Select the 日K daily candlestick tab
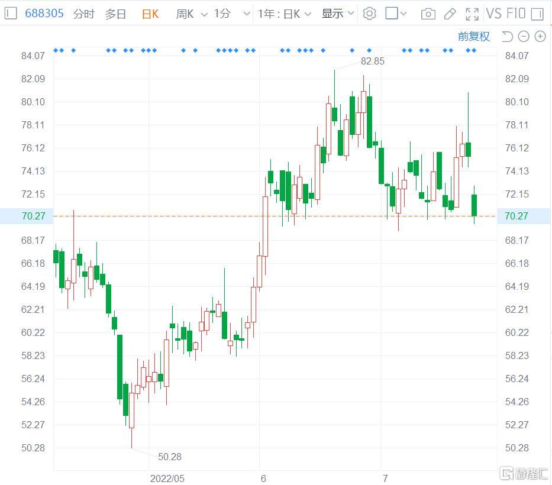 (x=150, y=14)
